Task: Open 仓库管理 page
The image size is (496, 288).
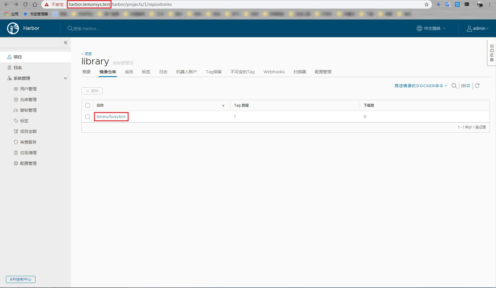Action: [28, 100]
